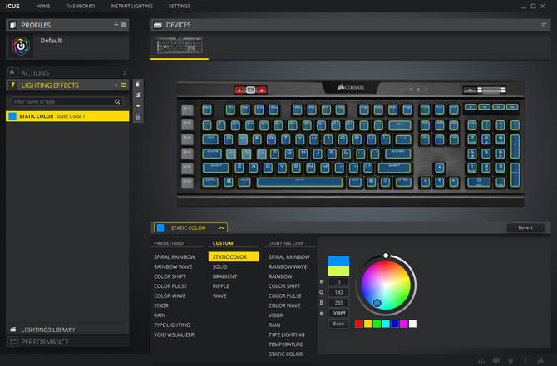This screenshot has width=557, height=366.
Task: Delete the effect with the trash icon
Action: coord(138,117)
